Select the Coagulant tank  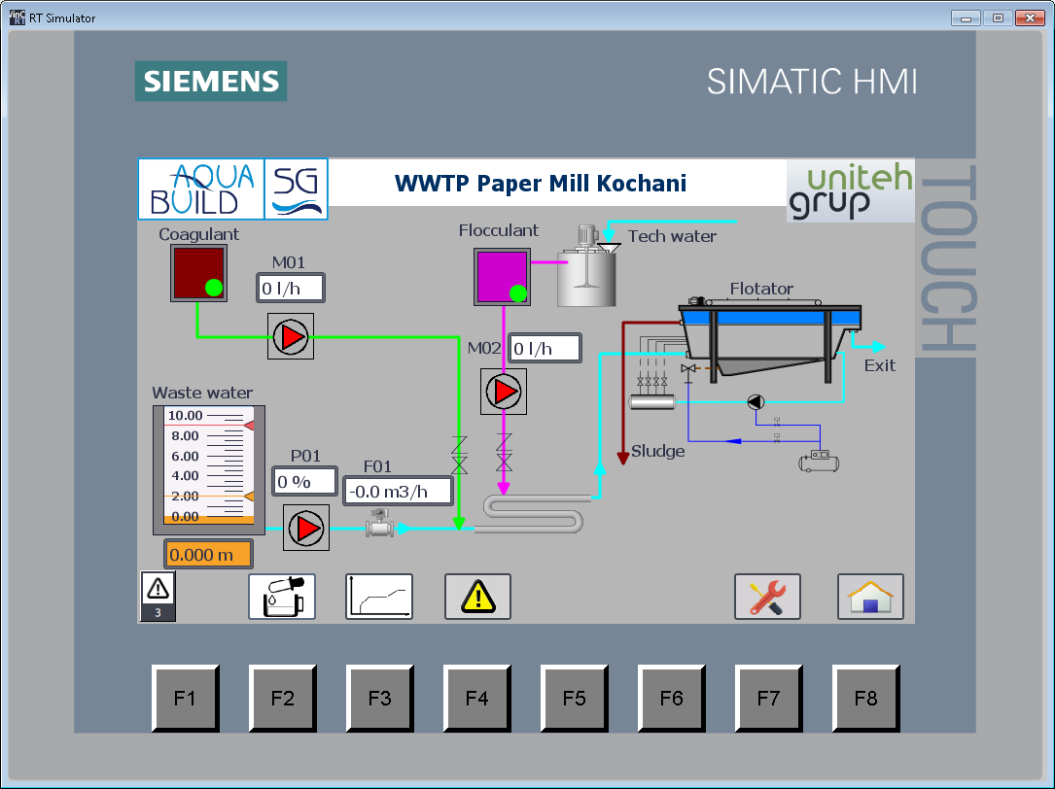198,272
